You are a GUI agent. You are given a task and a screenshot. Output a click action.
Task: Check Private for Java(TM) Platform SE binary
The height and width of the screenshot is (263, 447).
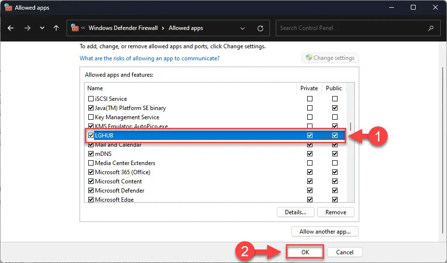(310, 108)
